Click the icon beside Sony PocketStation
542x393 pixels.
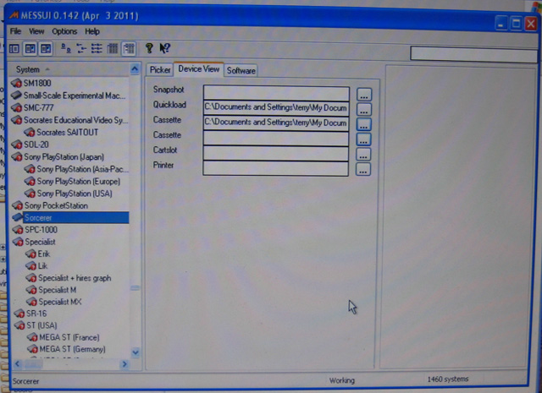[x=17, y=205]
